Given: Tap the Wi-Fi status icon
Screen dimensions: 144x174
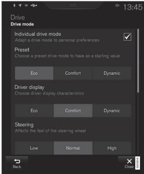Looking at the screenshot, I should [26, 5].
